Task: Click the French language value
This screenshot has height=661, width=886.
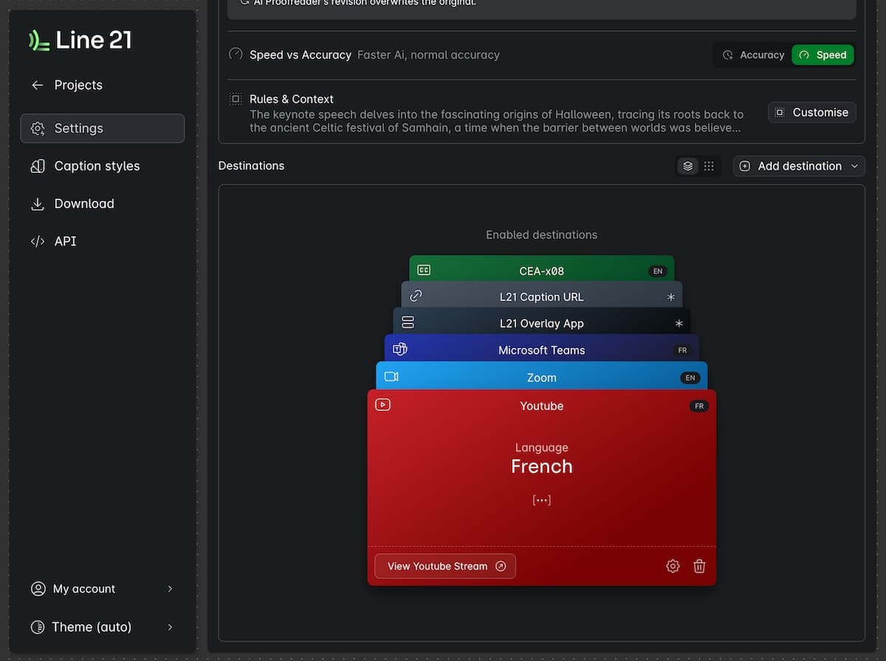Action: (x=542, y=467)
